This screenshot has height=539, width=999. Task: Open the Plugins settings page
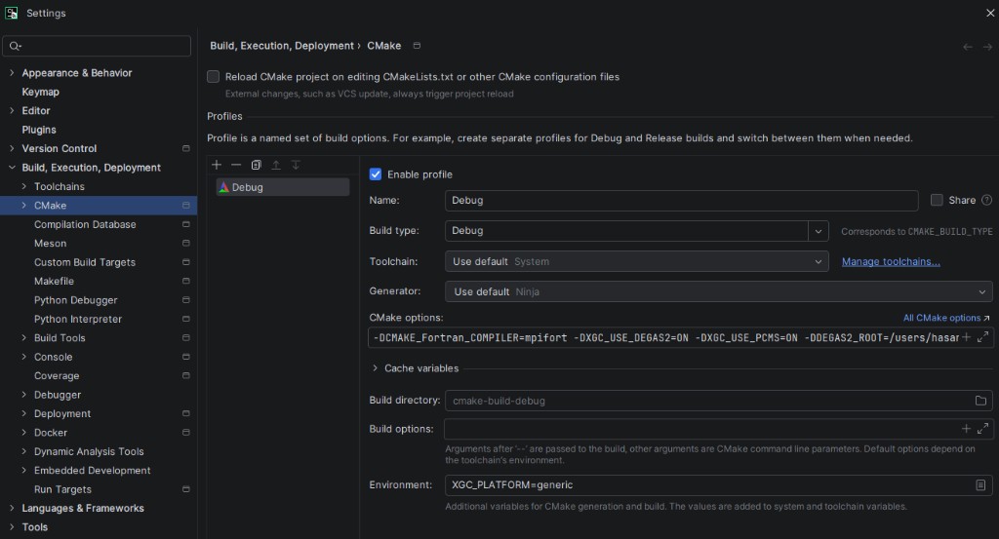(x=39, y=130)
